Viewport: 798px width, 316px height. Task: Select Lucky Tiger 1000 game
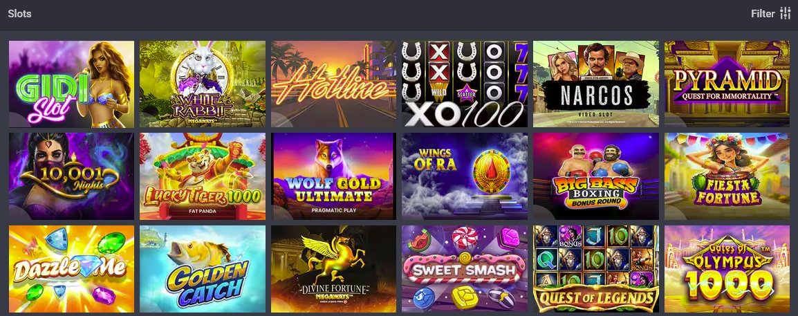pos(203,176)
